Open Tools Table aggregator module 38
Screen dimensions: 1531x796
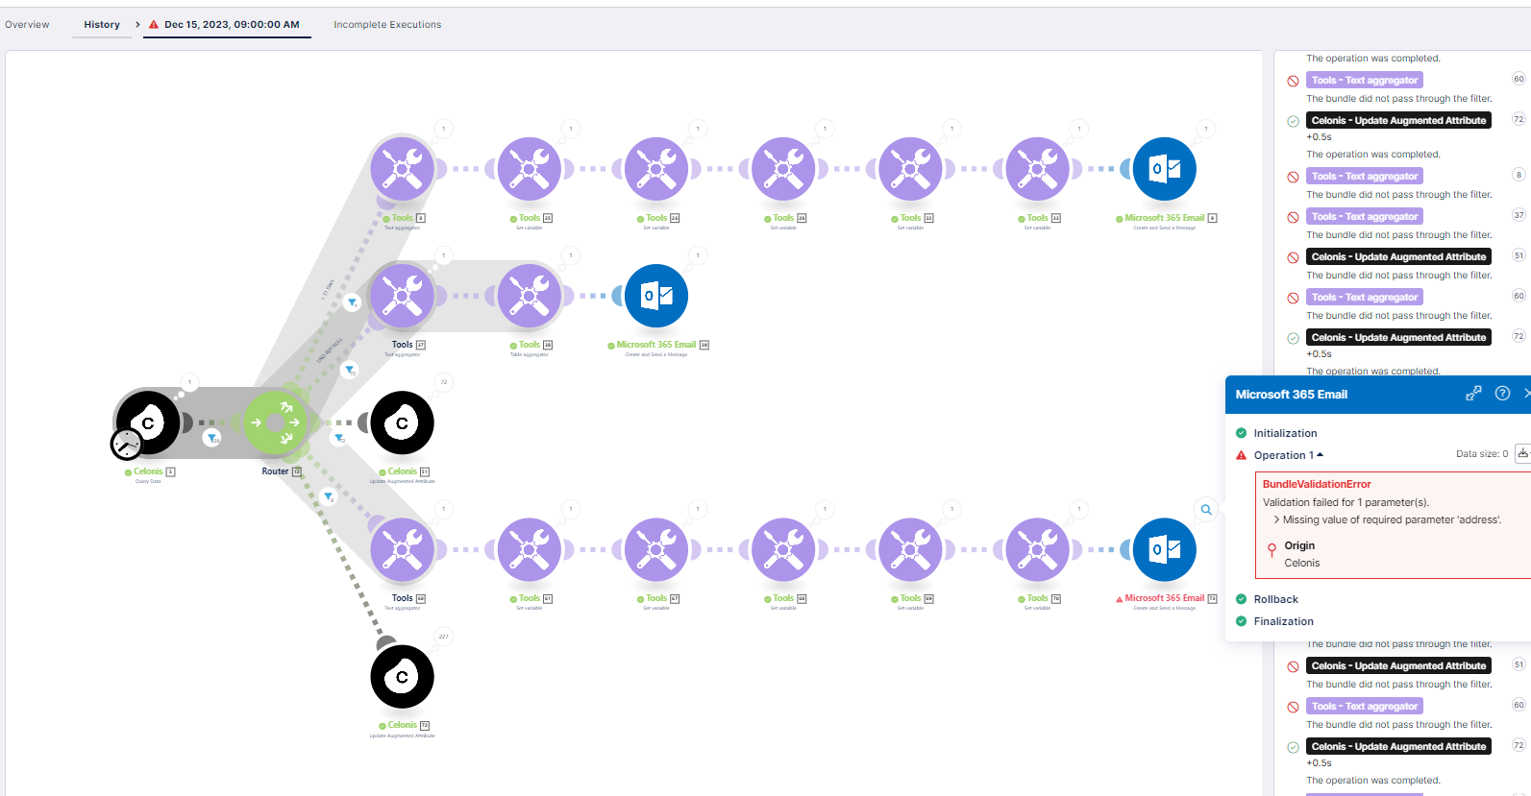click(x=529, y=296)
